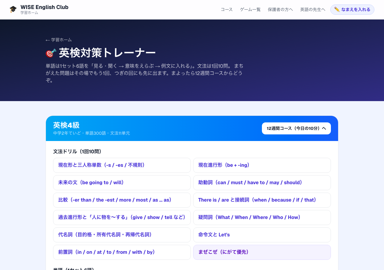Screen dimensions: 384x270
Task: Launch the 代名詞(目的格・所有代名詞) drill
Action: pyautogui.click(x=122, y=235)
